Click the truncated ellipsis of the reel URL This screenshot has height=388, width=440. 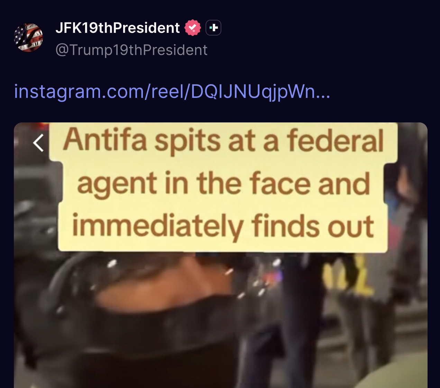pyautogui.click(x=323, y=92)
